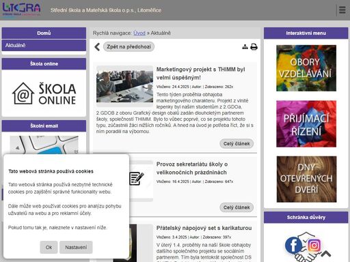Open the Instagram icon
The image size is (350, 262).
[x=314, y=245]
